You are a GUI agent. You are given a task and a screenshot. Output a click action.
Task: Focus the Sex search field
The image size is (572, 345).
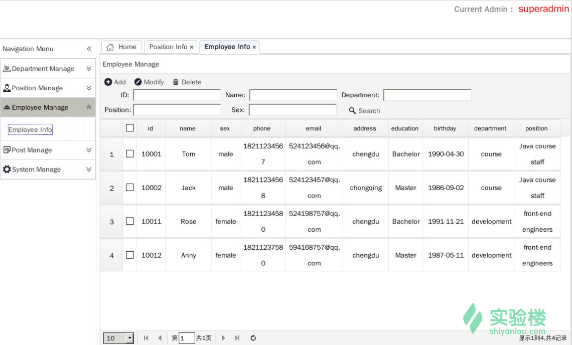293,110
